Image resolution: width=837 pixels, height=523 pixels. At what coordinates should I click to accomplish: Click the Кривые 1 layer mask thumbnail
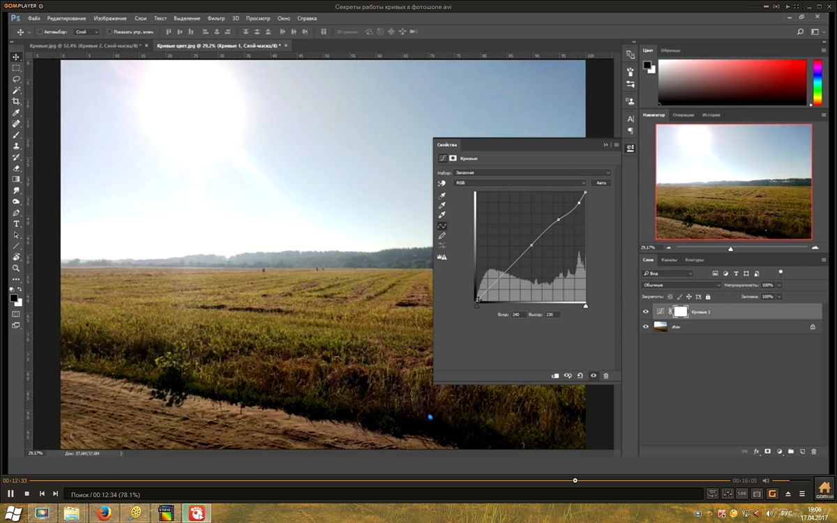pos(680,312)
